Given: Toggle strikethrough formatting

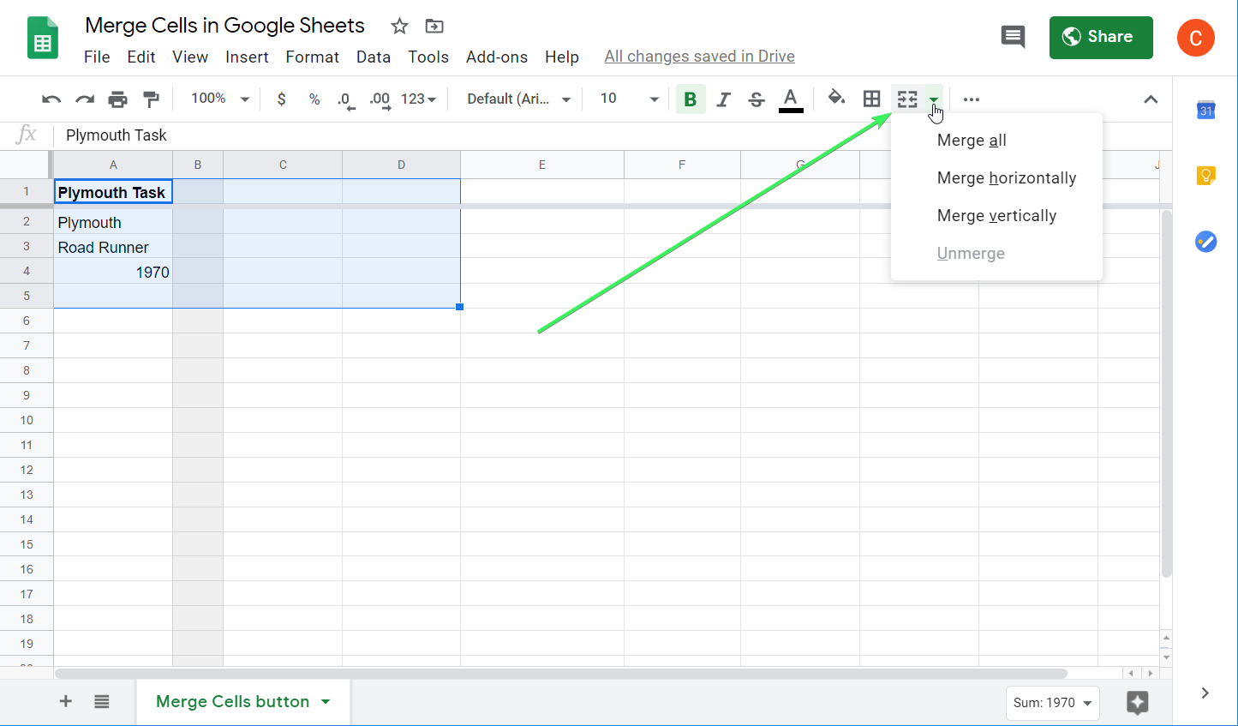Looking at the screenshot, I should click(x=756, y=99).
